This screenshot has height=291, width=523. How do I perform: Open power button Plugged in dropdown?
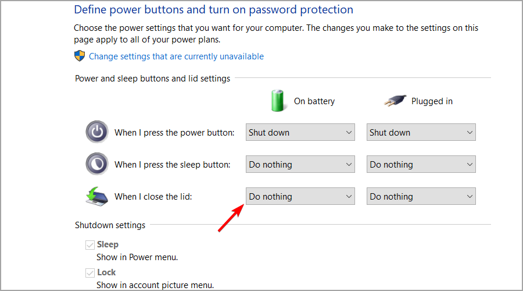[421, 132]
